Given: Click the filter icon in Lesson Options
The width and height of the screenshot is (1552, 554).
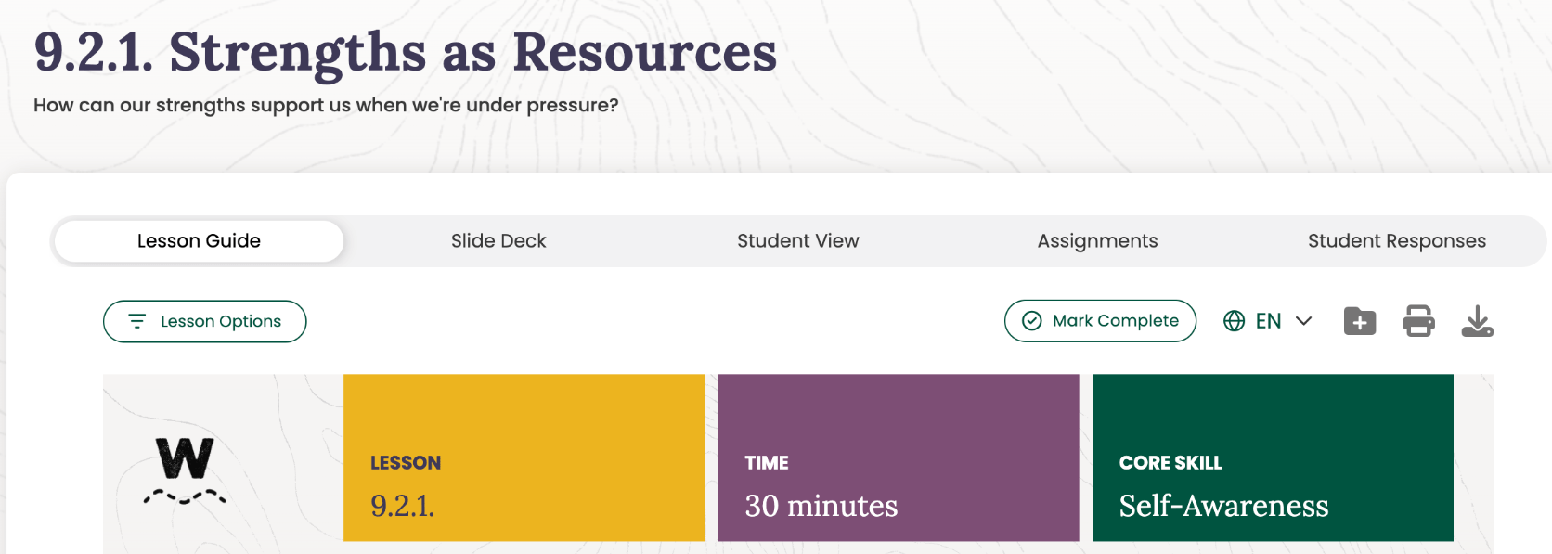Looking at the screenshot, I should [x=137, y=321].
